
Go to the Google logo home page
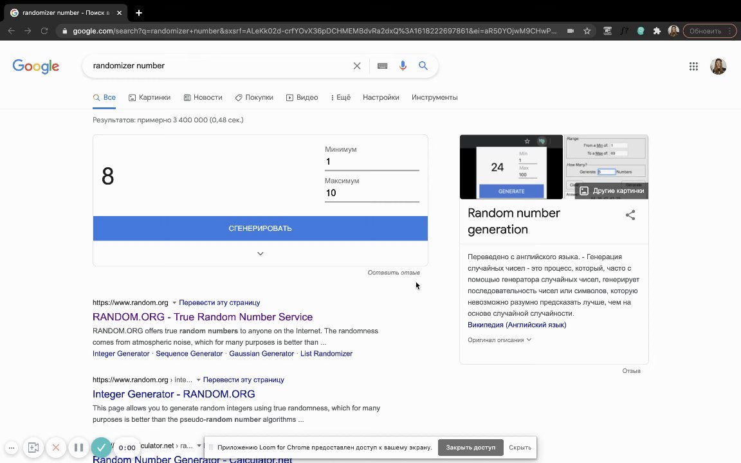36,66
